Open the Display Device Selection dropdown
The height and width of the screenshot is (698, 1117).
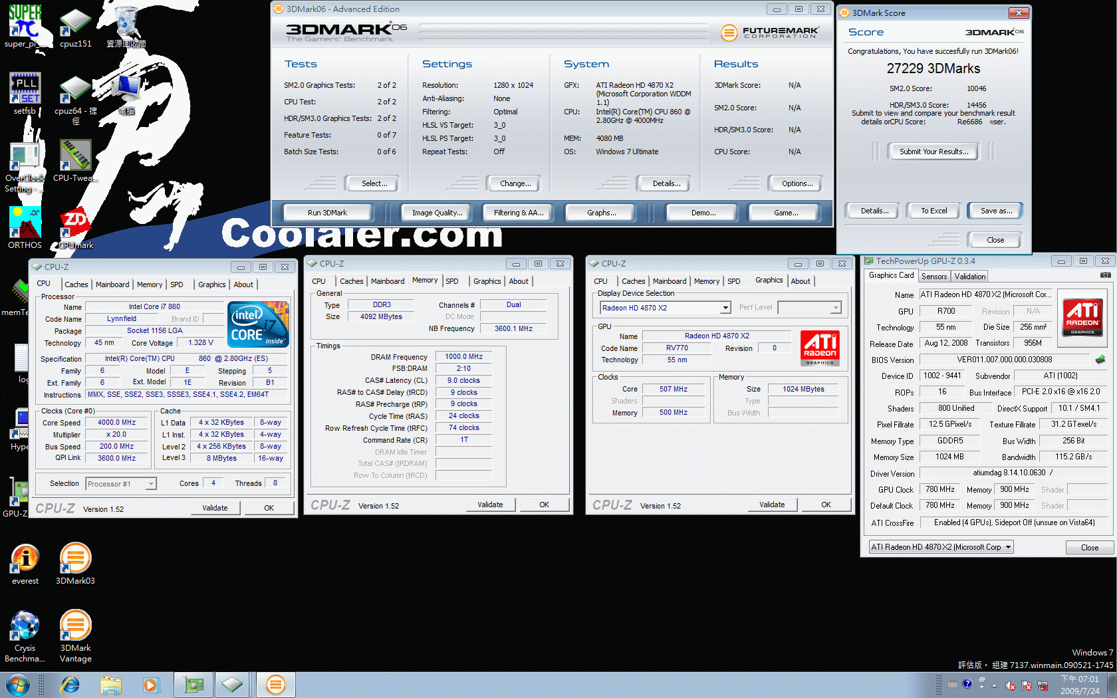[x=665, y=308]
